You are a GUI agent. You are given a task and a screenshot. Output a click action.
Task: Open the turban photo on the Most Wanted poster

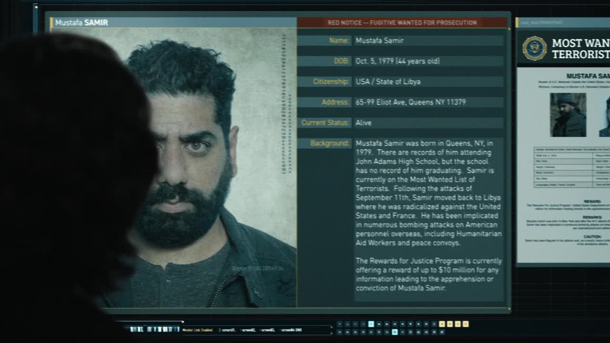[x=568, y=115]
